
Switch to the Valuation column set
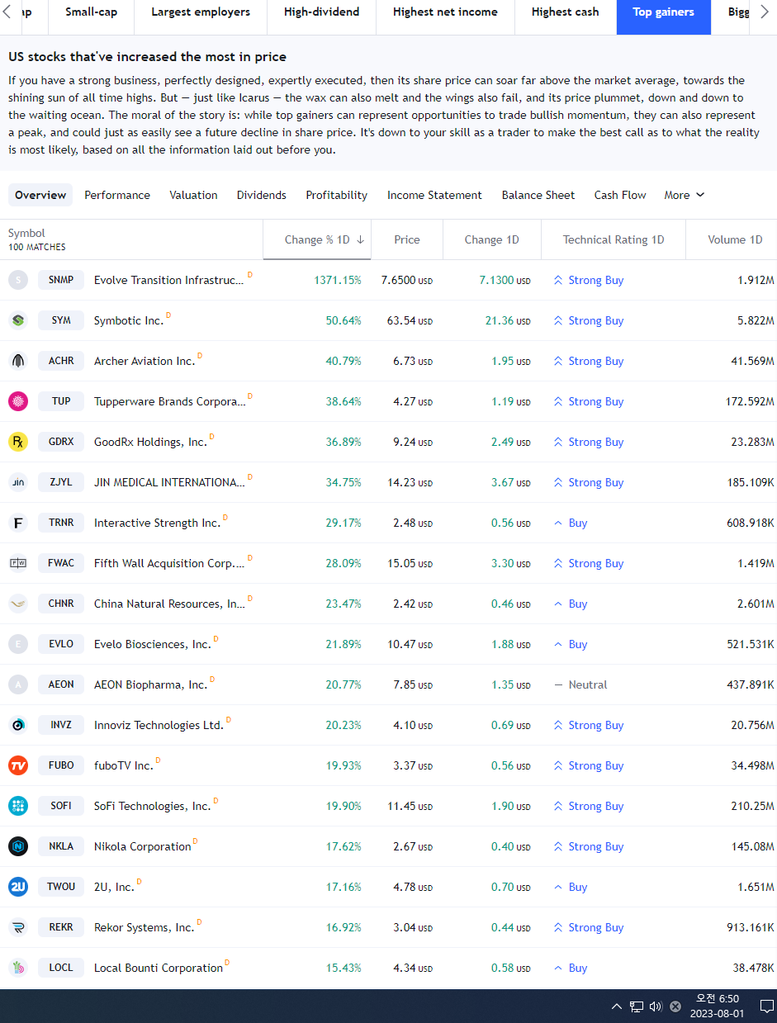pos(193,195)
